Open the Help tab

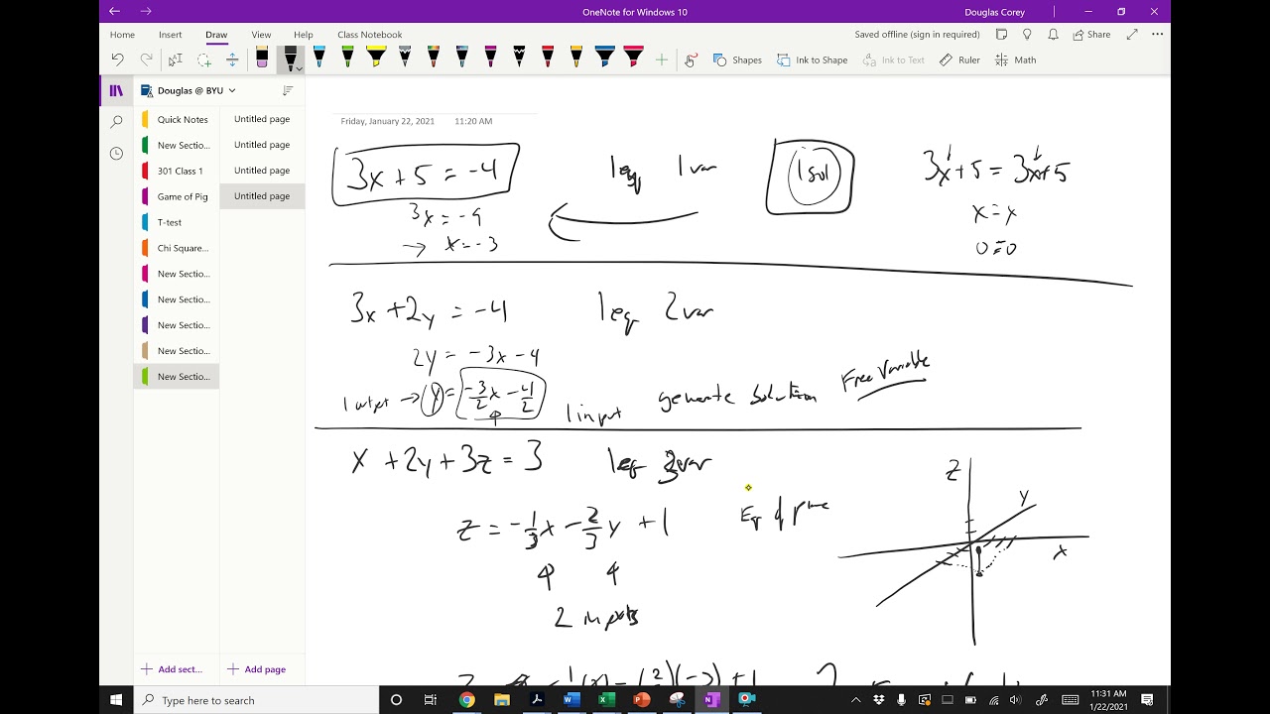point(304,35)
